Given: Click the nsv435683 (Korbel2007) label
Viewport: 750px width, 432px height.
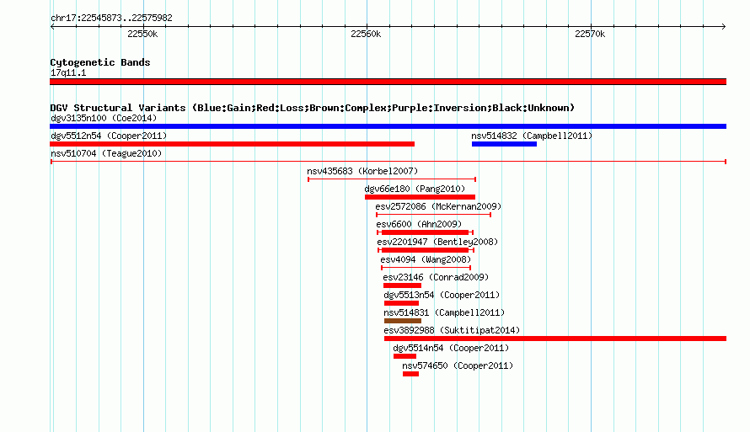Looking at the screenshot, I should pos(362,171).
